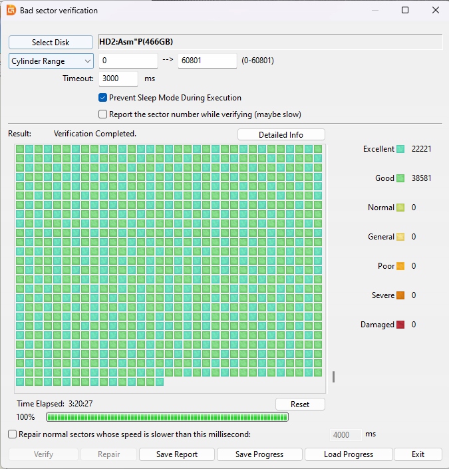Enable Report the sector number while verifying

point(103,114)
